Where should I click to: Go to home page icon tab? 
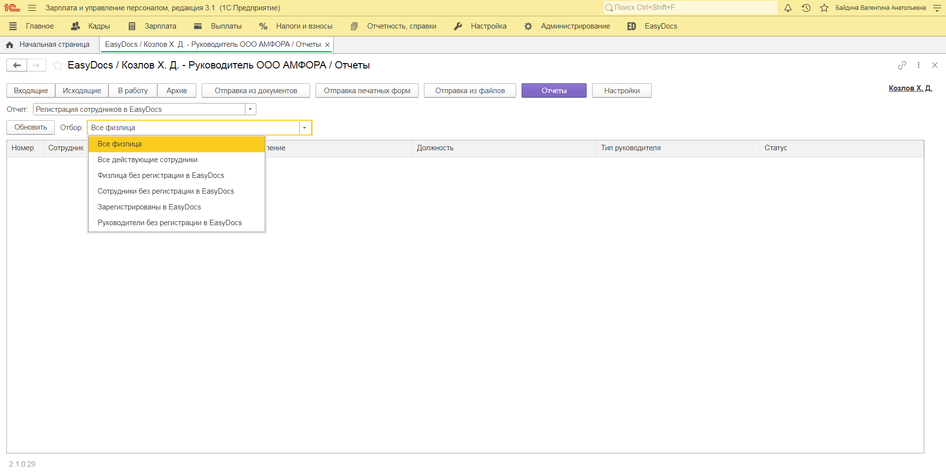10,45
